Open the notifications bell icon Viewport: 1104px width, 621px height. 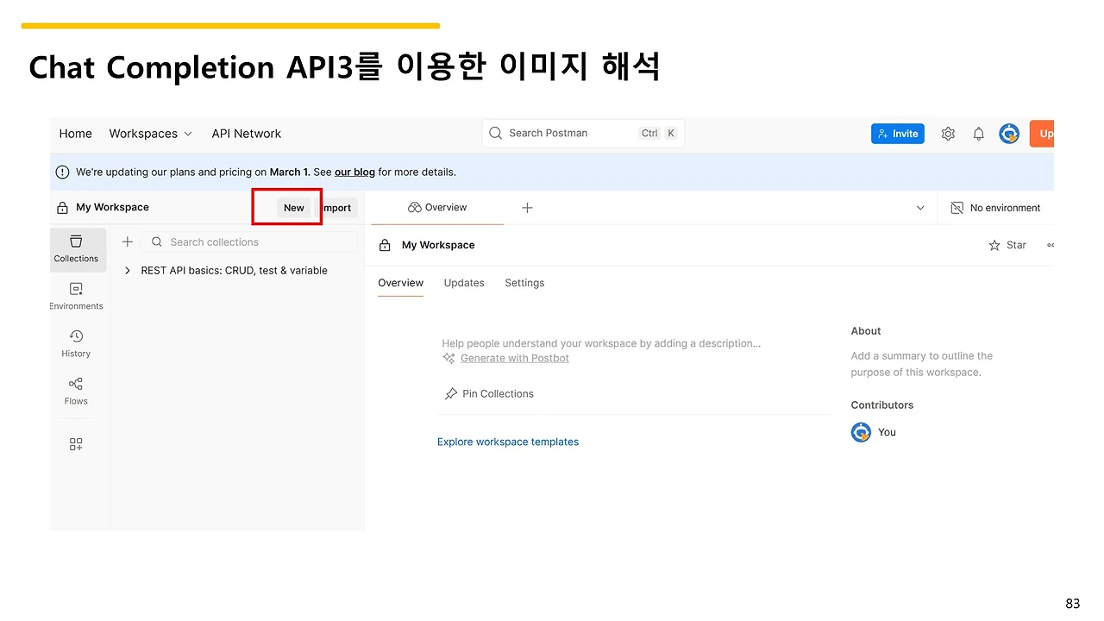(979, 134)
